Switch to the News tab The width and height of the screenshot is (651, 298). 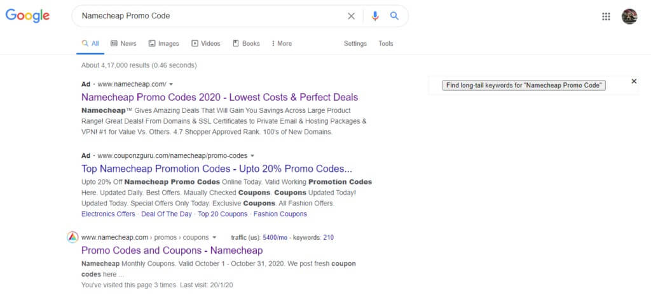coord(123,44)
